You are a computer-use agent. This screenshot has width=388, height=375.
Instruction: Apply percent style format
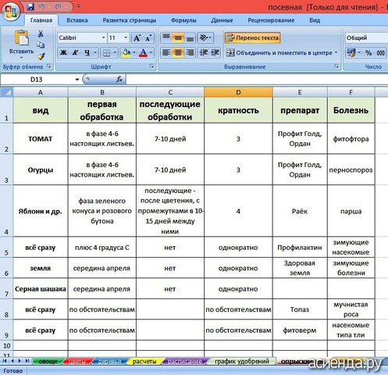[368, 53]
